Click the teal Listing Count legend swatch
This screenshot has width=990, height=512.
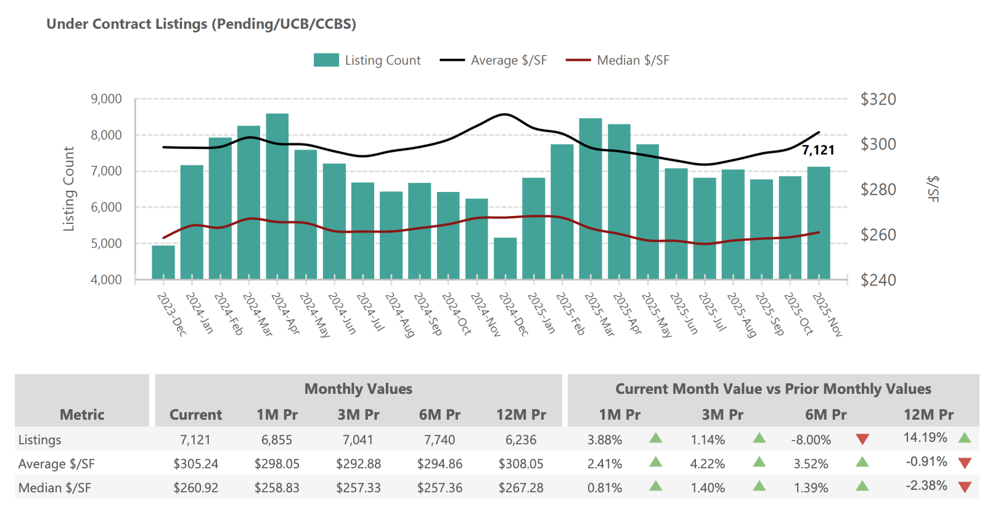point(326,60)
